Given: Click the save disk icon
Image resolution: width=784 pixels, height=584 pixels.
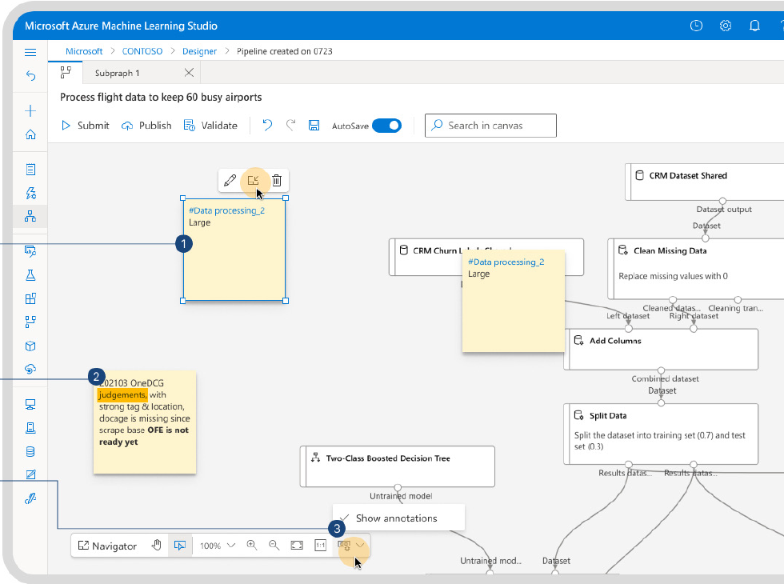Looking at the screenshot, I should click(314, 125).
